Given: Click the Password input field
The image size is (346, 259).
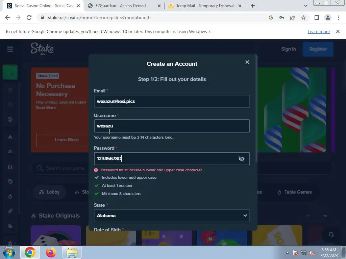Looking at the screenshot, I should click(x=172, y=159).
